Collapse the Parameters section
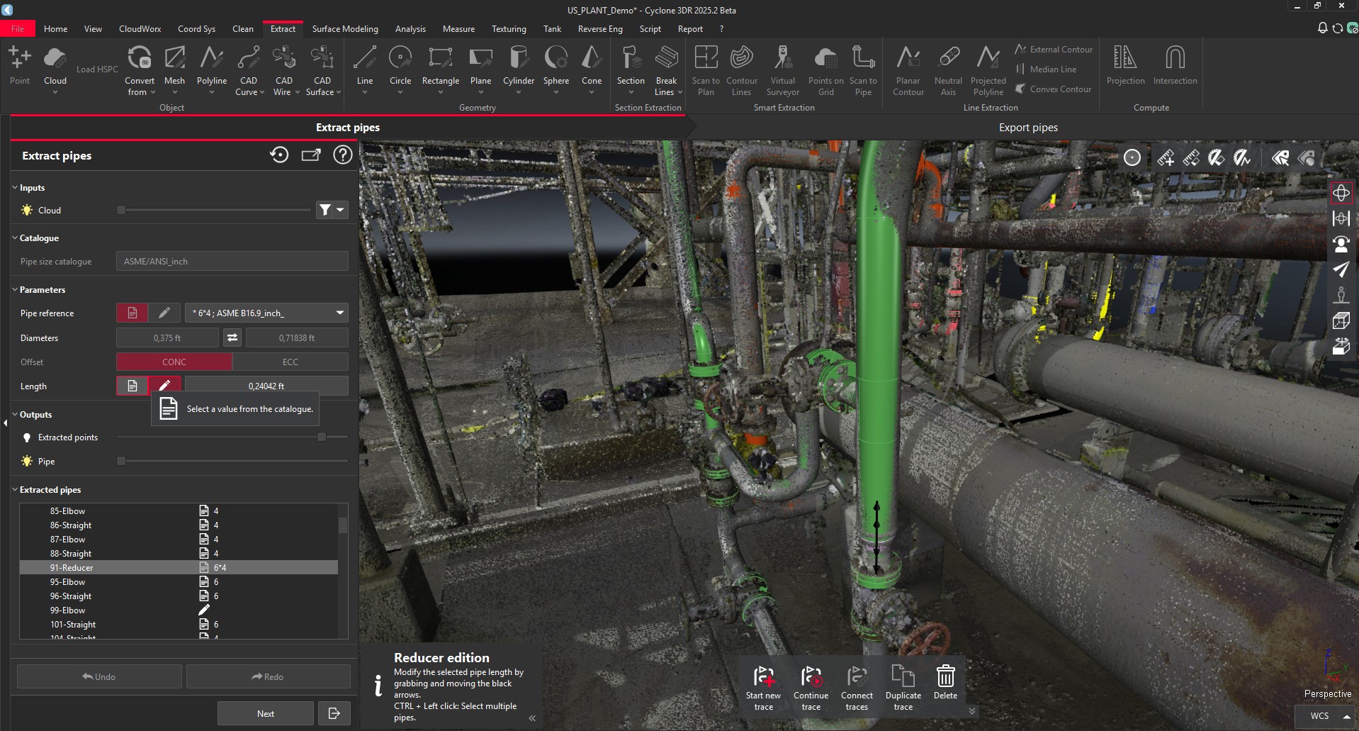This screenshot has height=731, width=1359. pyautogui.click(x=13, y=289)
